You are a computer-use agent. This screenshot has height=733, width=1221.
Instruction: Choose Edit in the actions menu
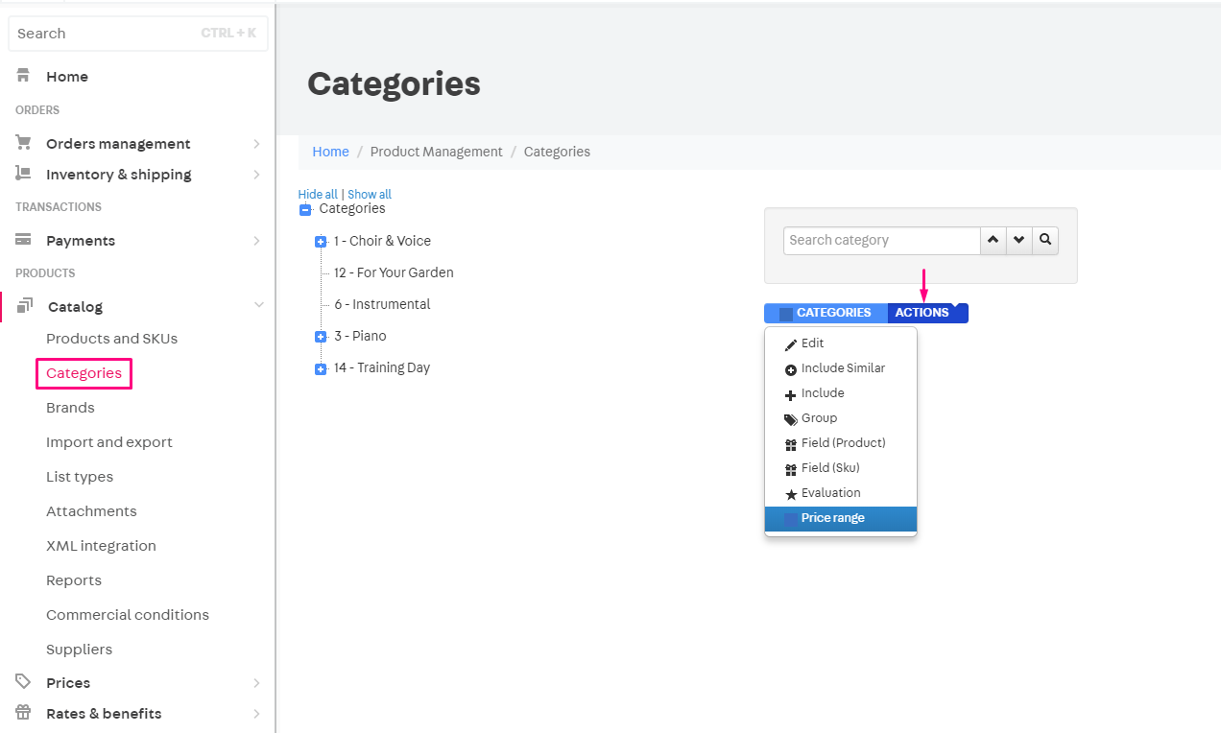(x=812, y=343)
